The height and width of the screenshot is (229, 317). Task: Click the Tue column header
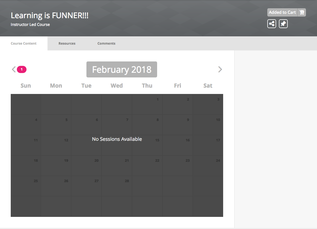86,85
